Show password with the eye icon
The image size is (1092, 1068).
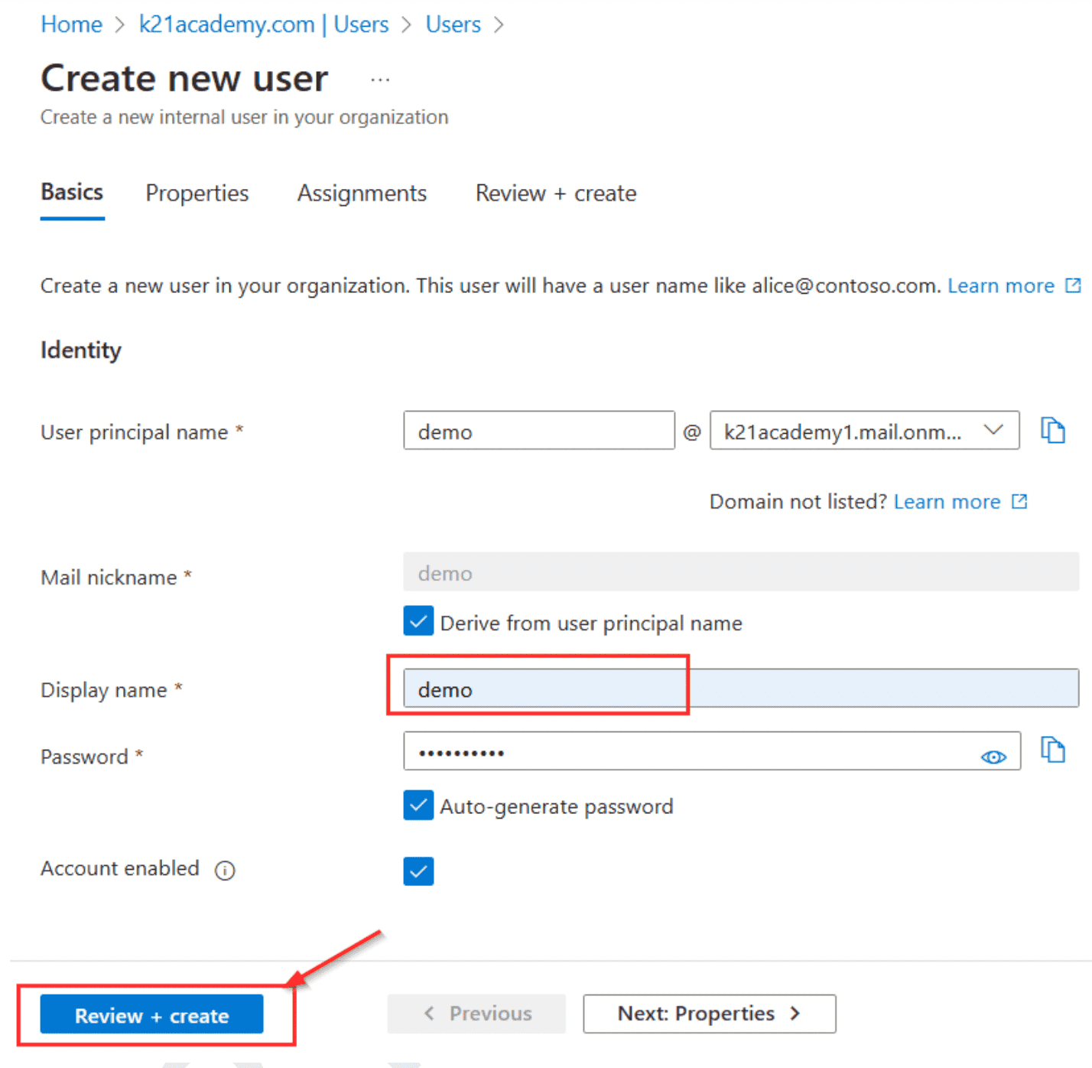point(993,757)
